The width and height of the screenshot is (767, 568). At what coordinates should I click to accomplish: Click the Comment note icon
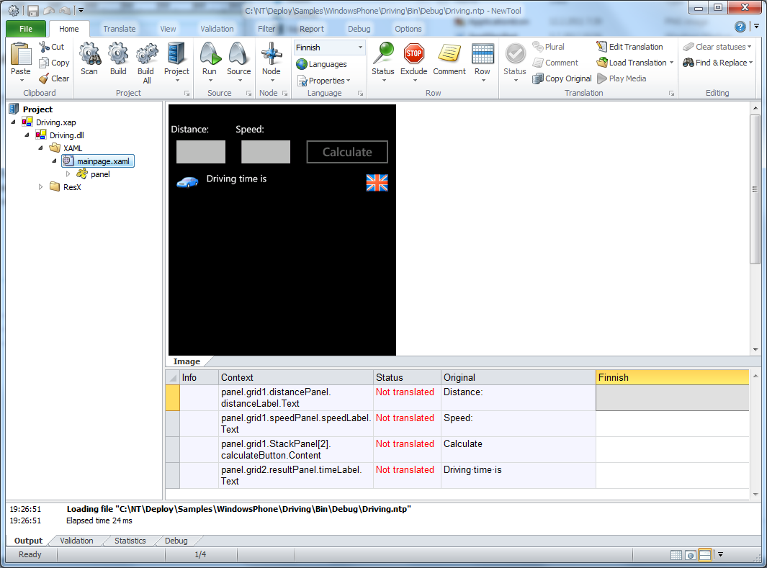449,54
